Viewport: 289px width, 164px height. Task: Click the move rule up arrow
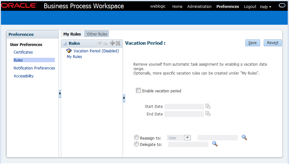point(106,43)
